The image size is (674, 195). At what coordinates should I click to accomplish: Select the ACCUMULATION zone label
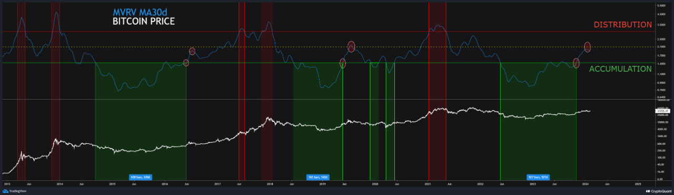tap(620, 69)
